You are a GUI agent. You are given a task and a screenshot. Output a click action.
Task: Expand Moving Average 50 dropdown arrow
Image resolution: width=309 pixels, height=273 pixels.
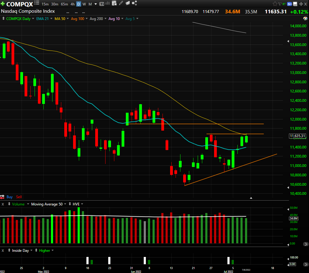coord(65,204)
